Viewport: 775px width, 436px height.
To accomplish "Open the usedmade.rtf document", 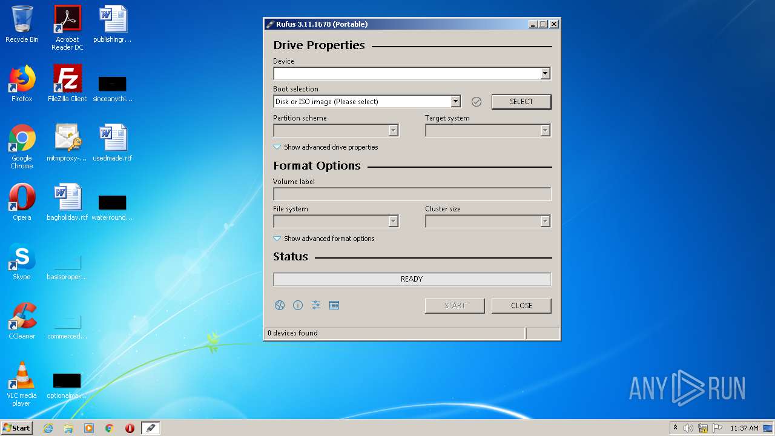I will pyautogui.click(x=113, y=143).
